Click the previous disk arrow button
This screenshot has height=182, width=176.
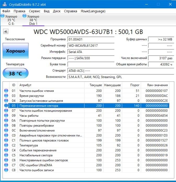pyautogui.click(x=5, y=31)
